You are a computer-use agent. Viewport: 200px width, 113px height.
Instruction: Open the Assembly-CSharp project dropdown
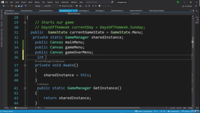point(36,13)
